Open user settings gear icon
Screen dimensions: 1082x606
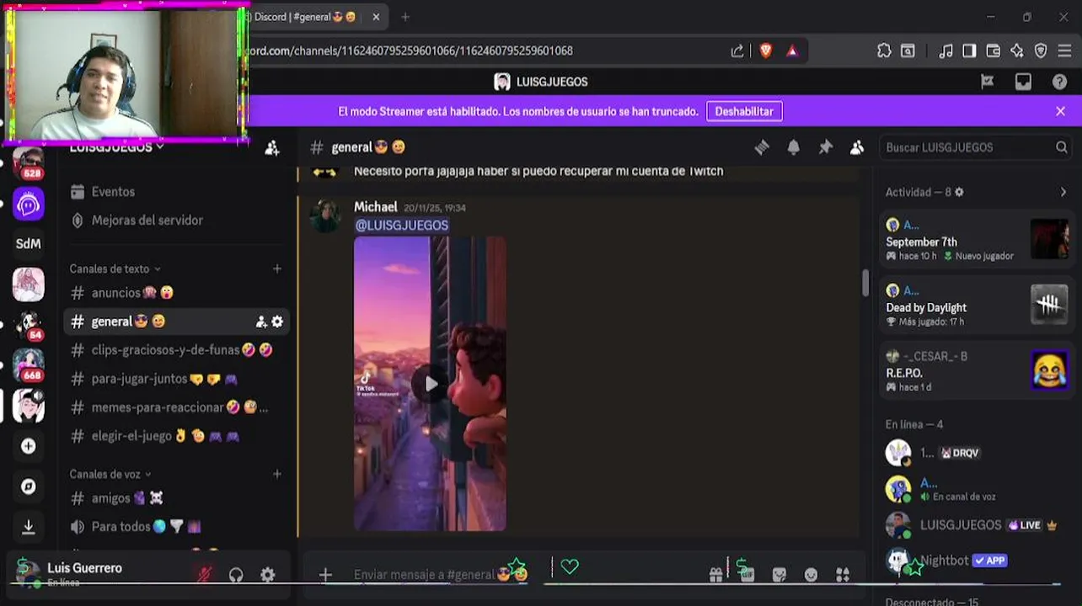click(x=268, y=575)
